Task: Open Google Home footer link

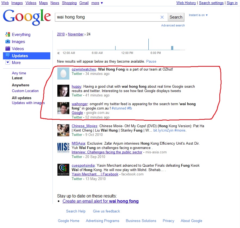Action: tap(68, 221)
